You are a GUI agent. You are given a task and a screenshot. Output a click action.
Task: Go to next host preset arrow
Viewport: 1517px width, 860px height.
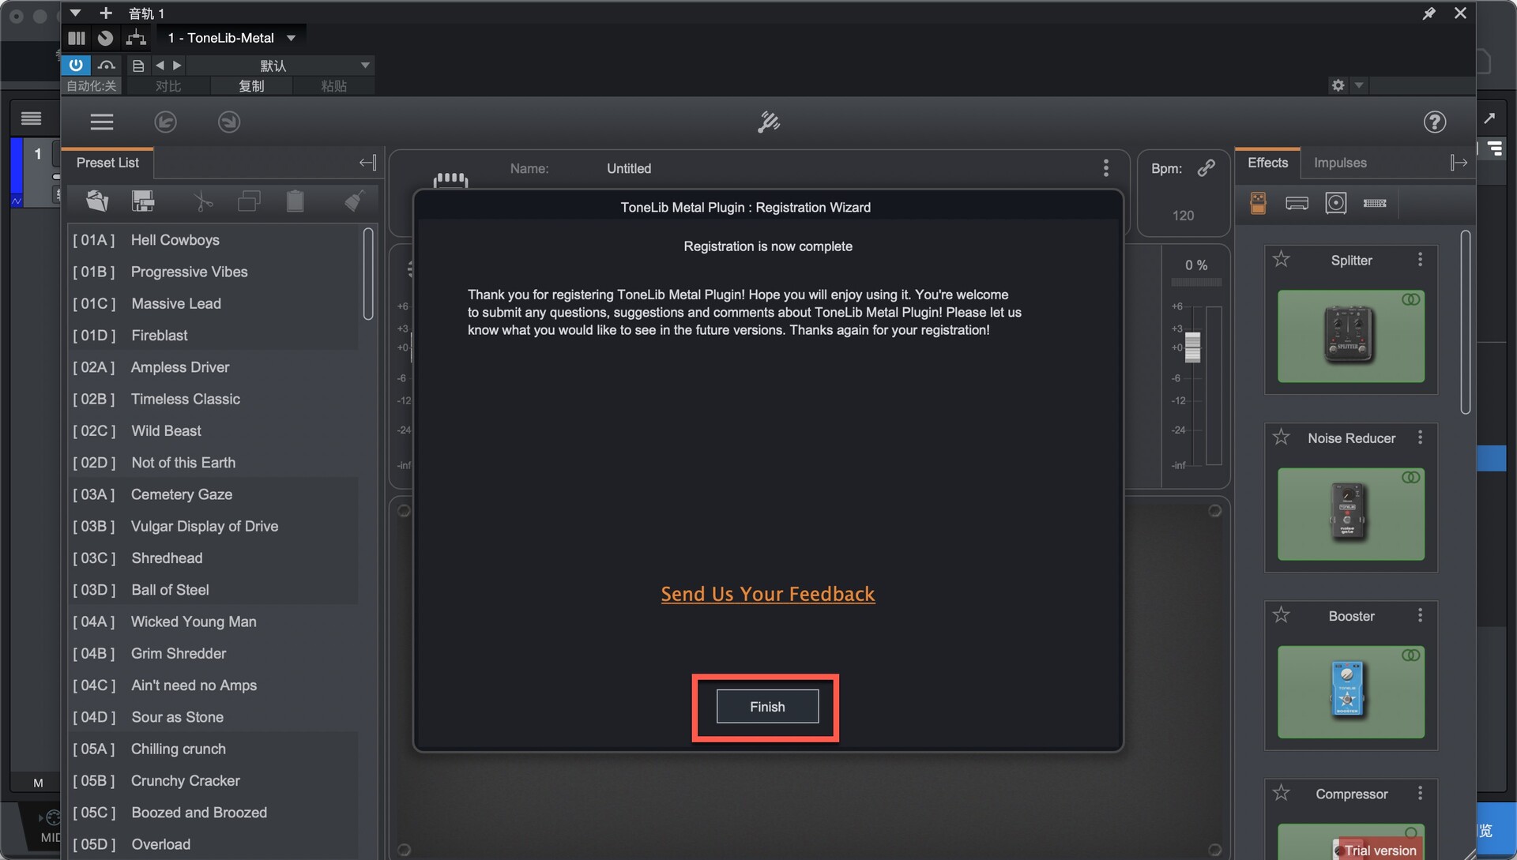click(x=177, y=66)
